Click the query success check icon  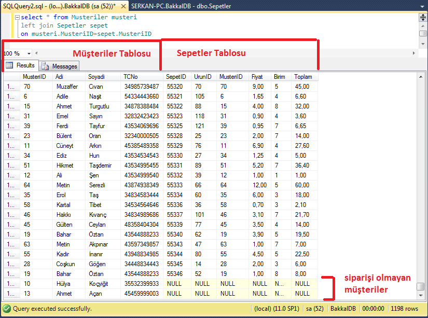(x=7, y=309)
